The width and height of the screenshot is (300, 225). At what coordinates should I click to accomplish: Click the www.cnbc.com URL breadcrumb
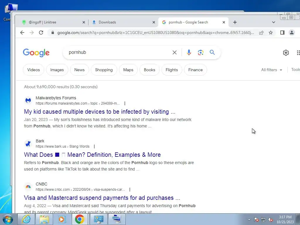click(x=80, y=190)
